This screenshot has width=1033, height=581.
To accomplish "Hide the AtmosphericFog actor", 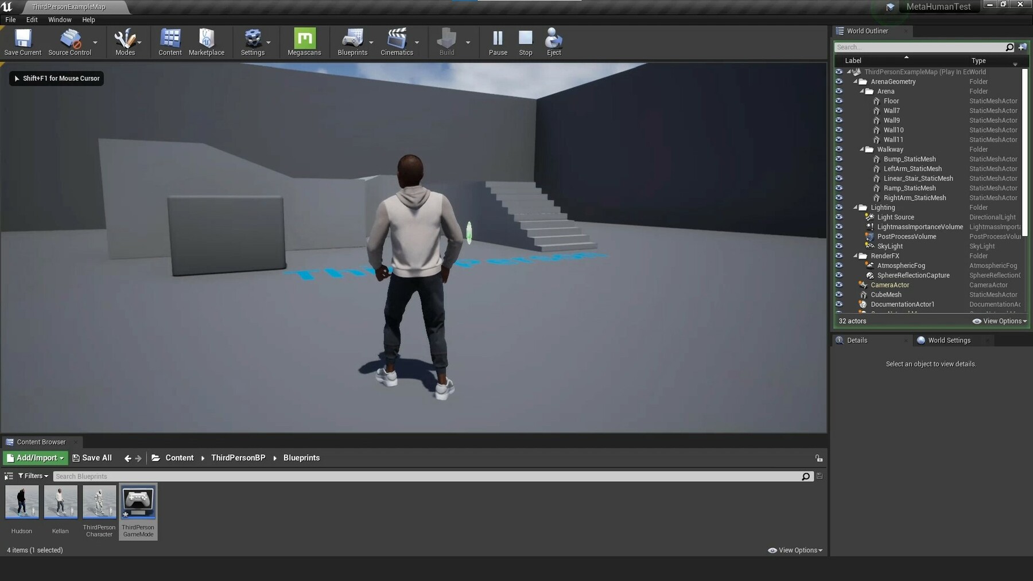I will click(x=840, y=266).
